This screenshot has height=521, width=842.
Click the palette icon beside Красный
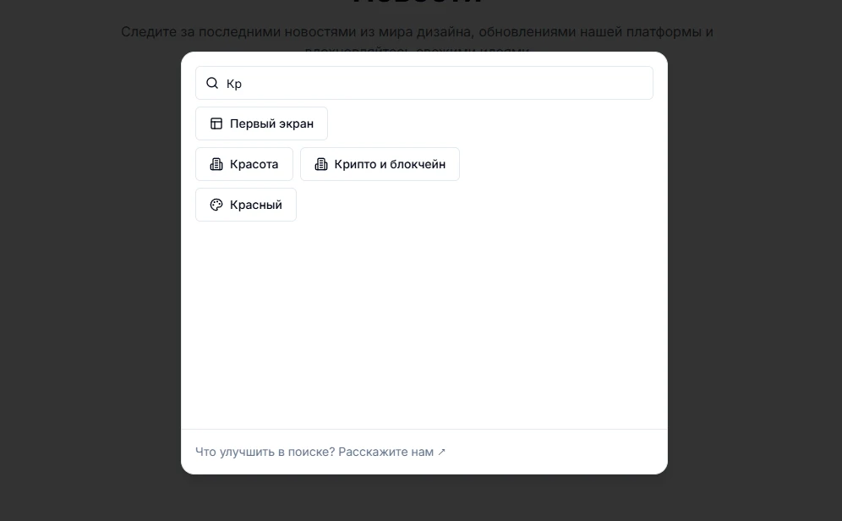tap(216, 205)
